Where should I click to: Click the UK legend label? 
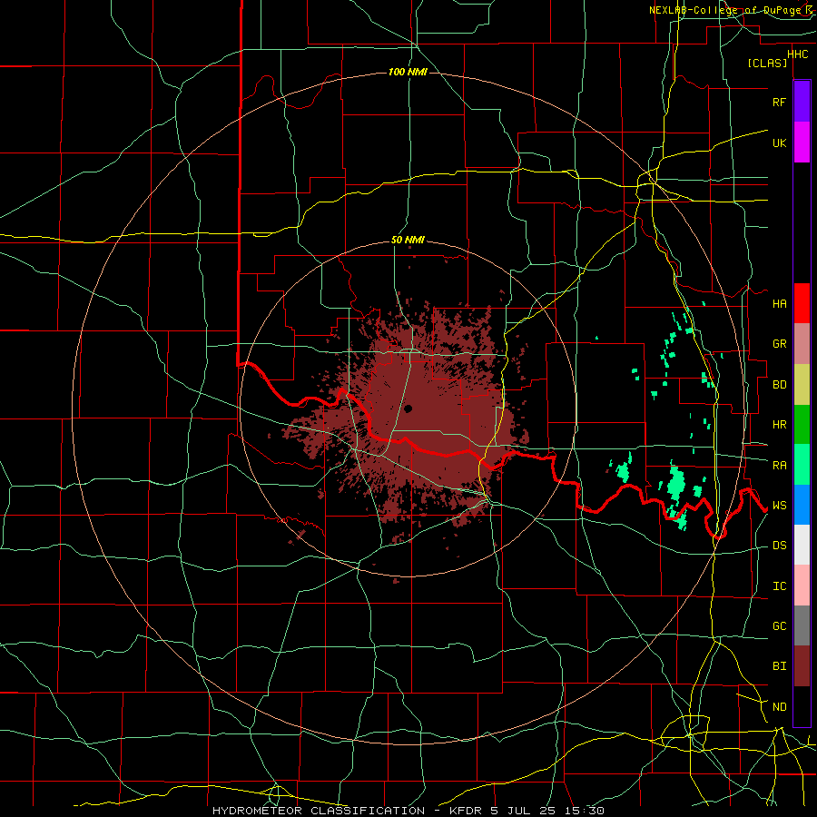tap(779, 143)
